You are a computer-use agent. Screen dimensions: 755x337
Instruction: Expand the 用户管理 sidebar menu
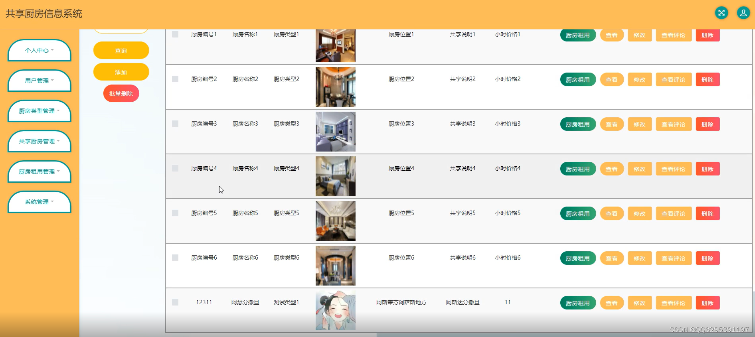[x=40, y=81]
